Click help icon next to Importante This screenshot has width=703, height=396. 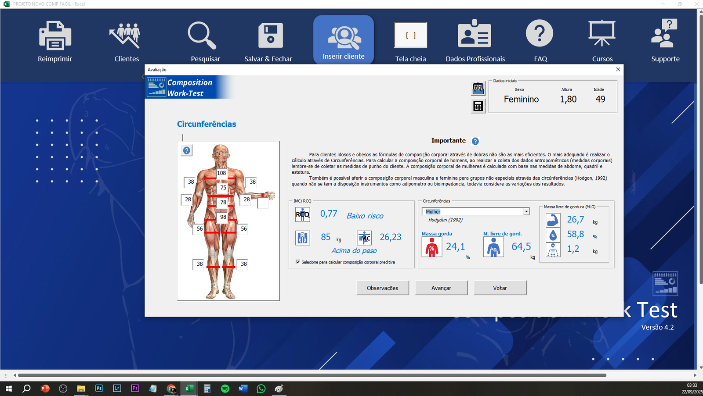pyautogui.click(x=475, y=141)
